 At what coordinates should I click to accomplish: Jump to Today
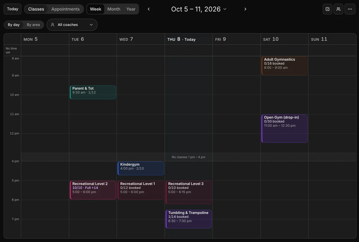[x=13, y=9]
